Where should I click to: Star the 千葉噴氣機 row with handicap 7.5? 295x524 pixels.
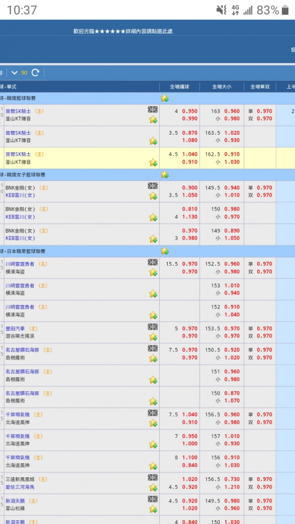[153, 423]
